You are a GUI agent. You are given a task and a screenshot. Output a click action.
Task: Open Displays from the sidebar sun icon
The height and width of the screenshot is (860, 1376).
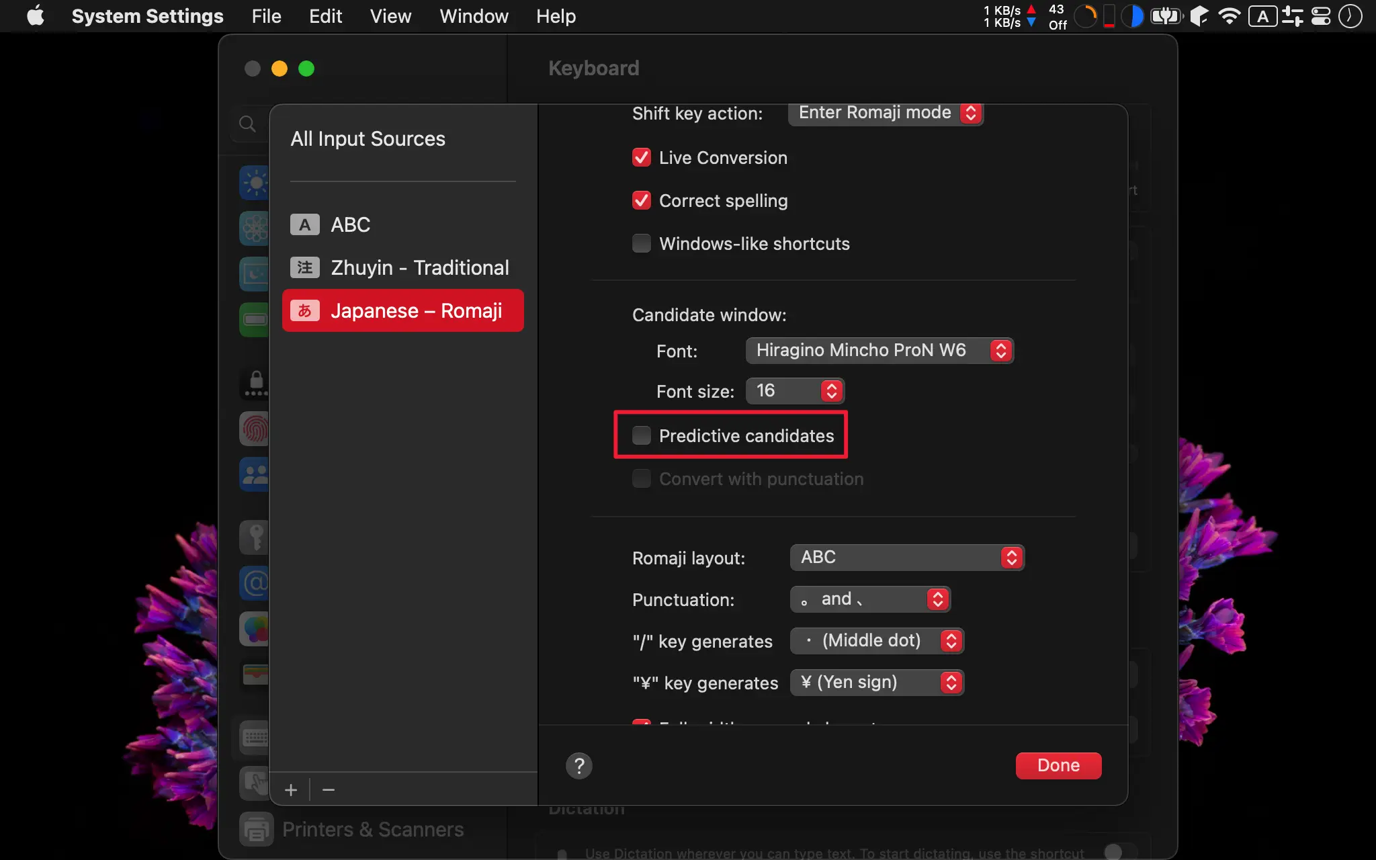pyautogui.click(x=255, y=182)
